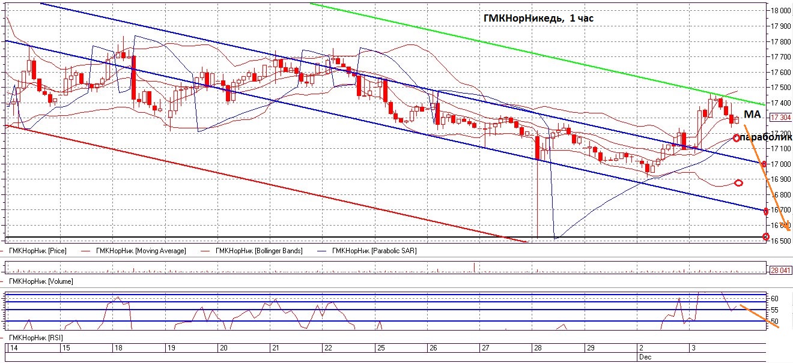Click date label 22 on time axis
Screen dimensions: 793x363
pyautogui.click(x=327, y=348)
